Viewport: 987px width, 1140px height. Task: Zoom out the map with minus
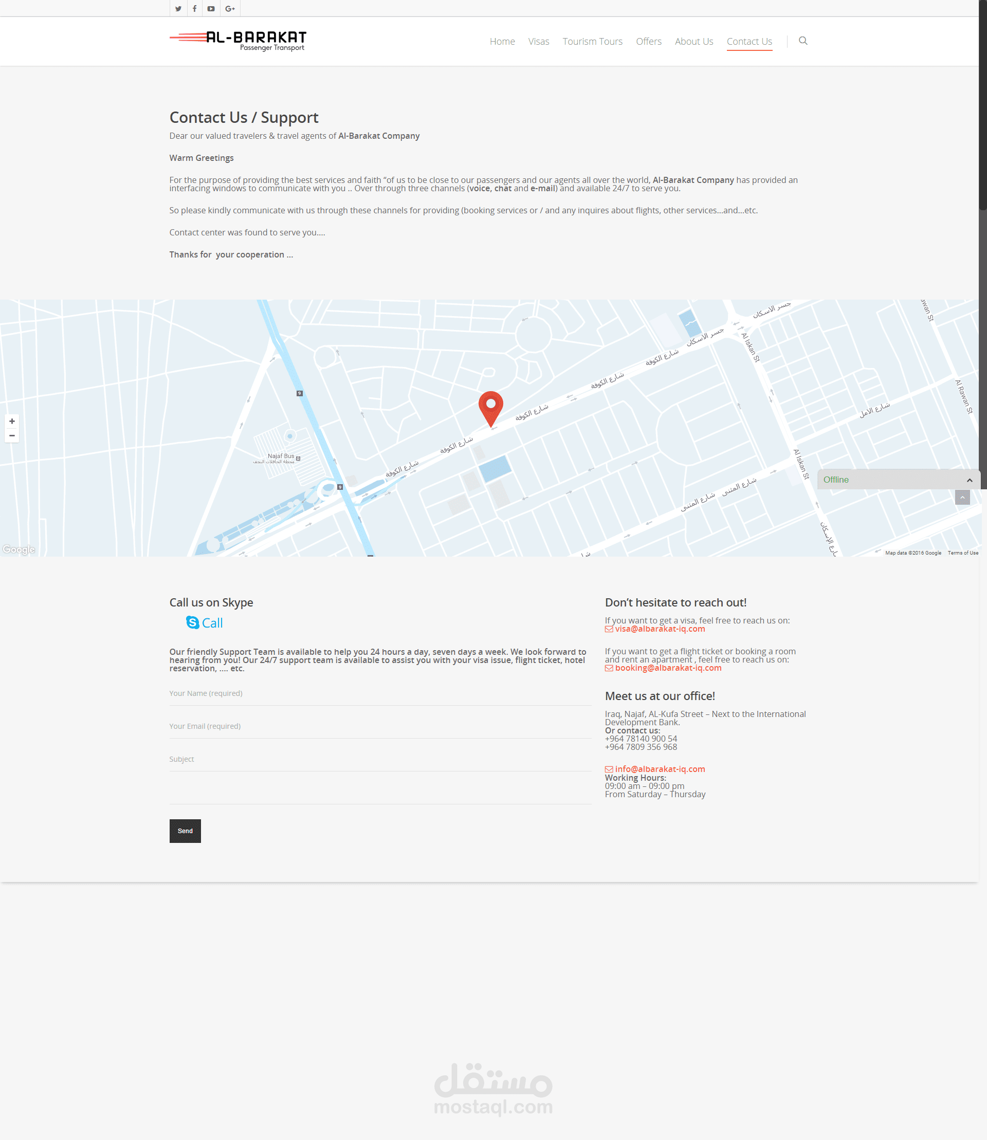pos(12,436)
